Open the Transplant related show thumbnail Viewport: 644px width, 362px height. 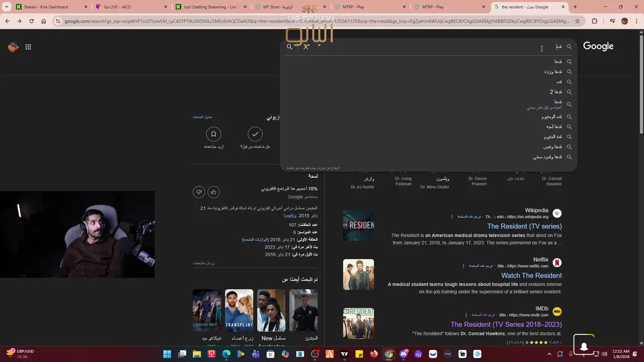coord(239,310)
